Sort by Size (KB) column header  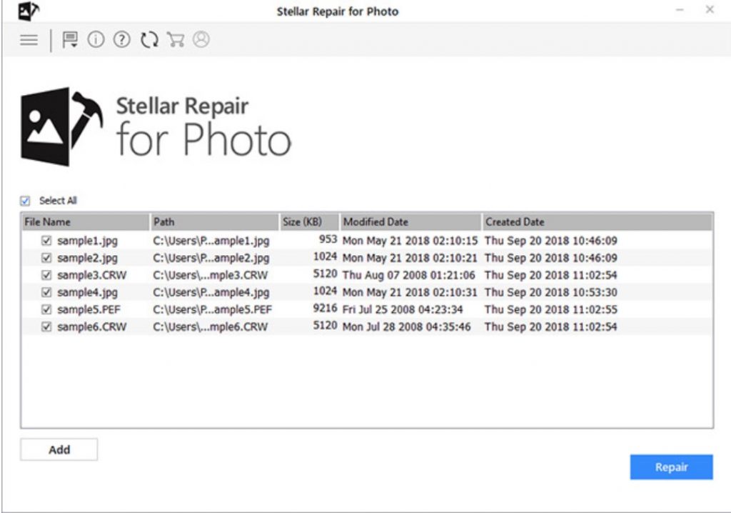(x=308, y=221)
